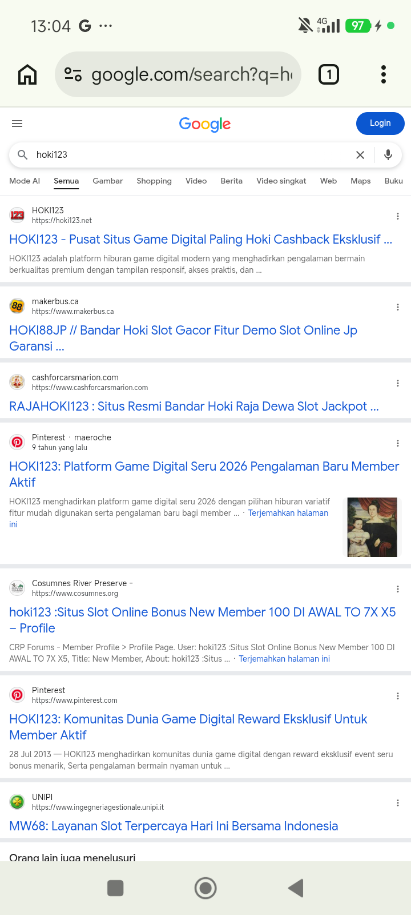
Task: Select the Semua tab
Action: 66,181
